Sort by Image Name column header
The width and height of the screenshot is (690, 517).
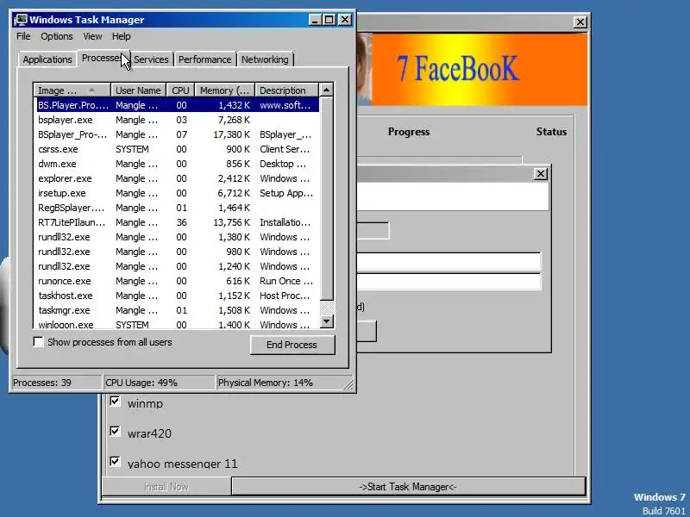(x=72, y=90)
